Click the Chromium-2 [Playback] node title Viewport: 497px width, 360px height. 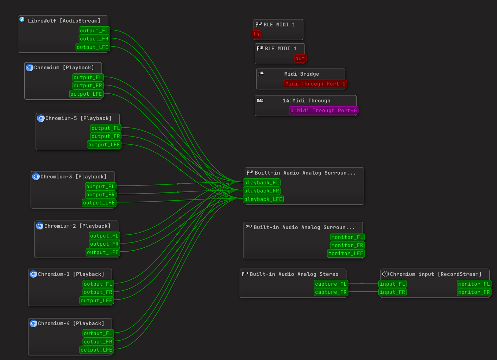pos(77,226)
